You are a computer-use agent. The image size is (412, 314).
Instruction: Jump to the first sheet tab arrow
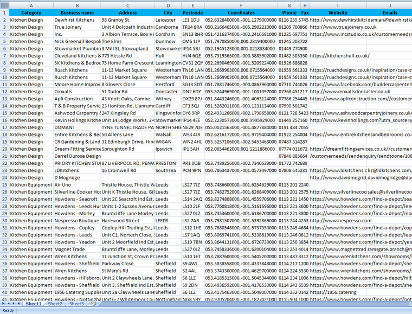pos(3,304)
